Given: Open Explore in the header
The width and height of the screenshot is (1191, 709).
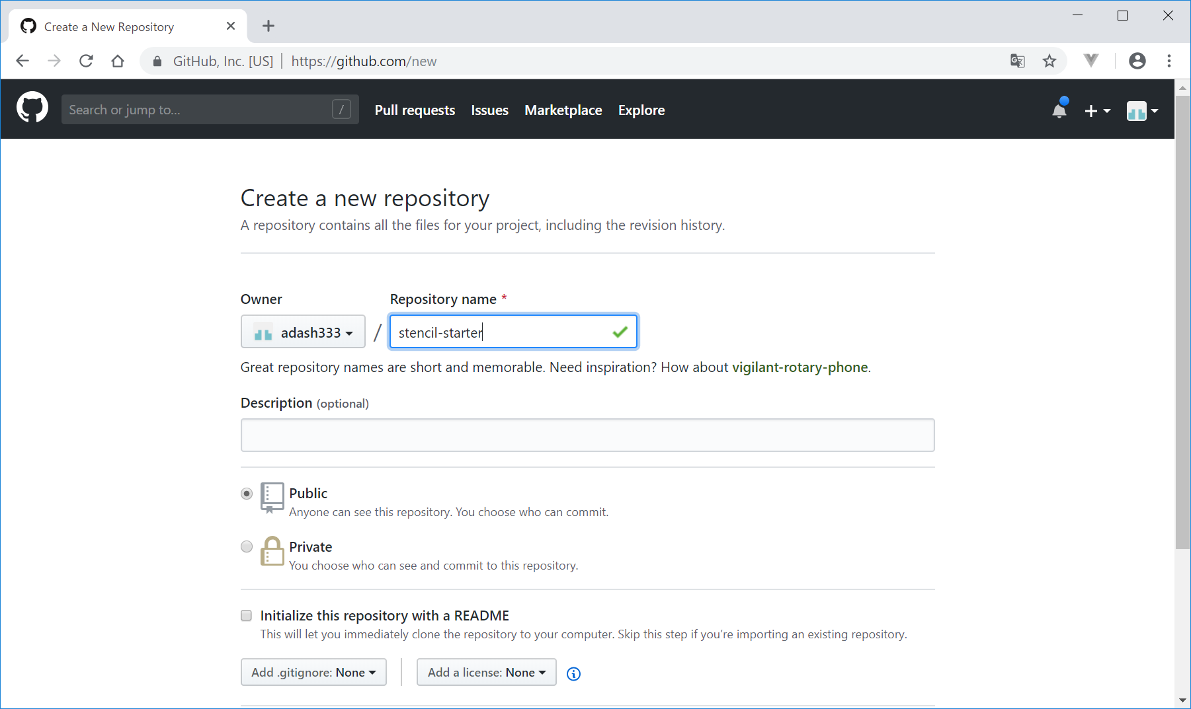Looking at the screenshot, I should click(x=641, y=110).
